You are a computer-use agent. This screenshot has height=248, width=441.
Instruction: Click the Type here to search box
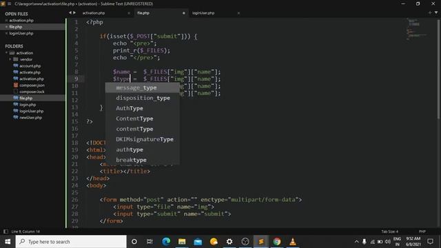(71, 242)
